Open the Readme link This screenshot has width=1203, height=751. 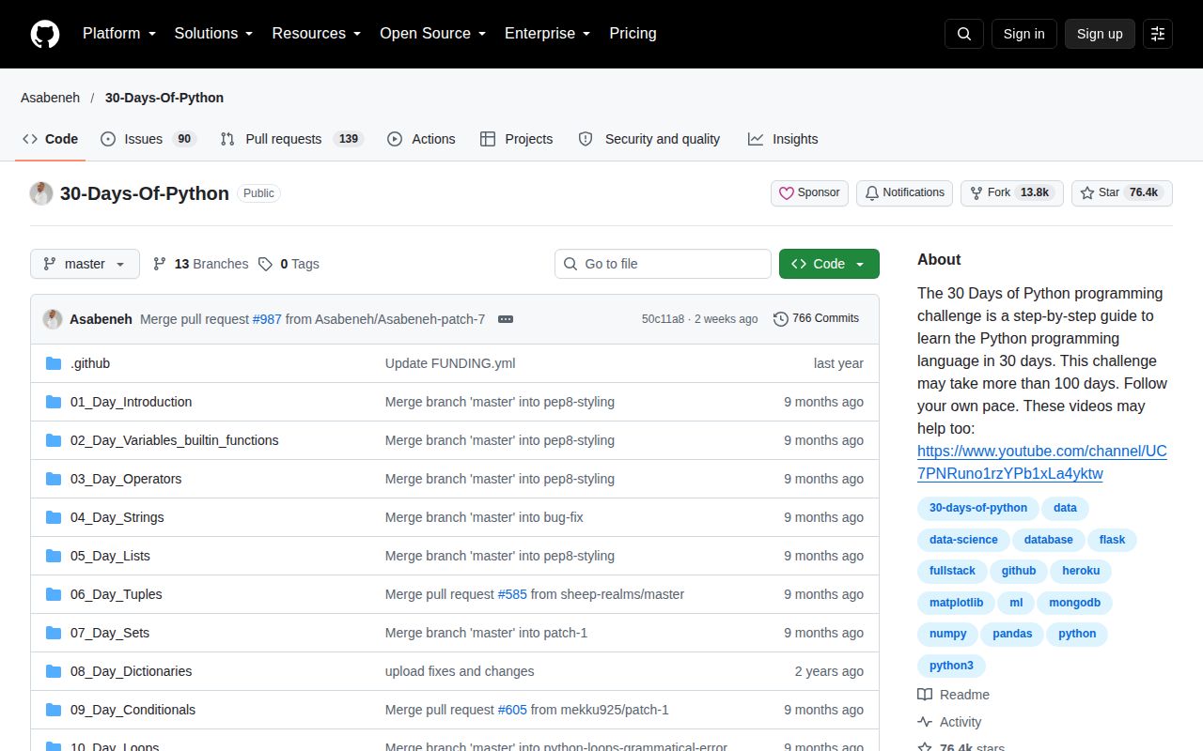coord(953,695)
